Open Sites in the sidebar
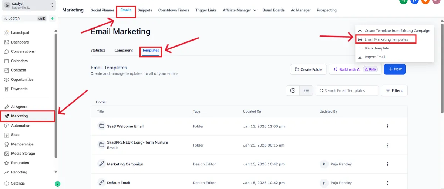444x189 pixels. click(15, 135)
